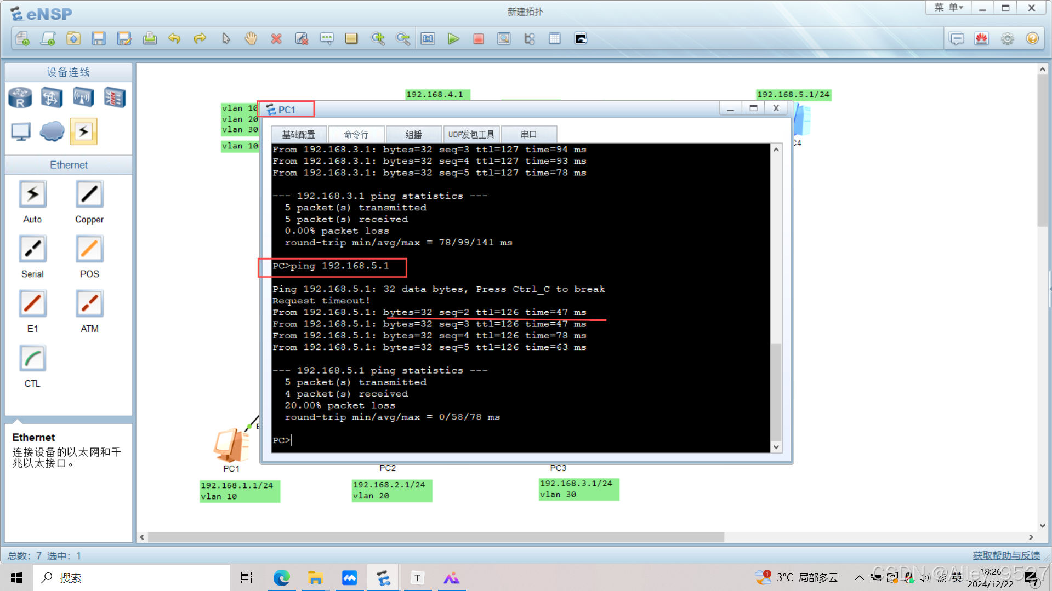The image size is (1052, 591).
Task: Click the Undo arrow icon
Action: pyautogui.click(x=174, y=38)
